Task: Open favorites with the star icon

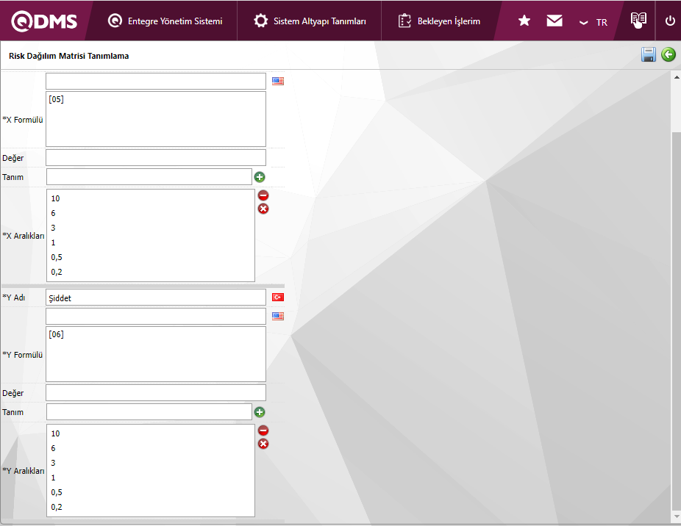Action: 524,21
